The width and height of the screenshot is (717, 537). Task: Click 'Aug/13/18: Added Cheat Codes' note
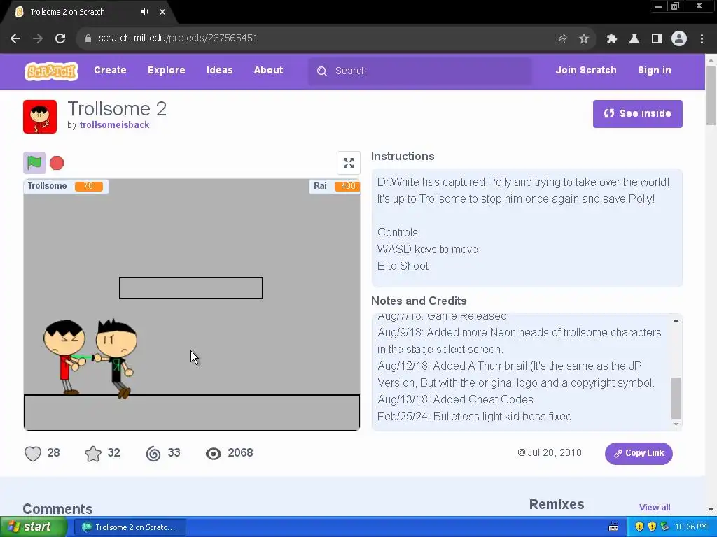[455, 399]
